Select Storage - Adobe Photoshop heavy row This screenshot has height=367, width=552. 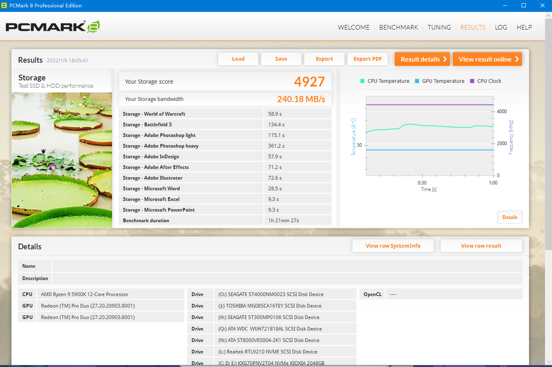225,146
